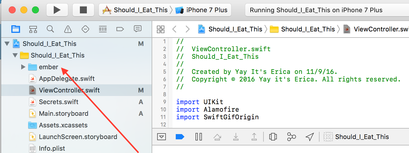Click the Run (play) button
409x153 pixels.
(x=57, y=10)
